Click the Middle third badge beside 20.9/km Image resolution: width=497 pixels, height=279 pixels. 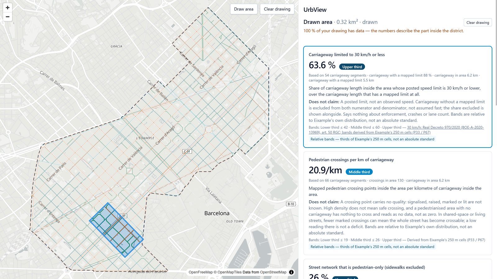359,172
